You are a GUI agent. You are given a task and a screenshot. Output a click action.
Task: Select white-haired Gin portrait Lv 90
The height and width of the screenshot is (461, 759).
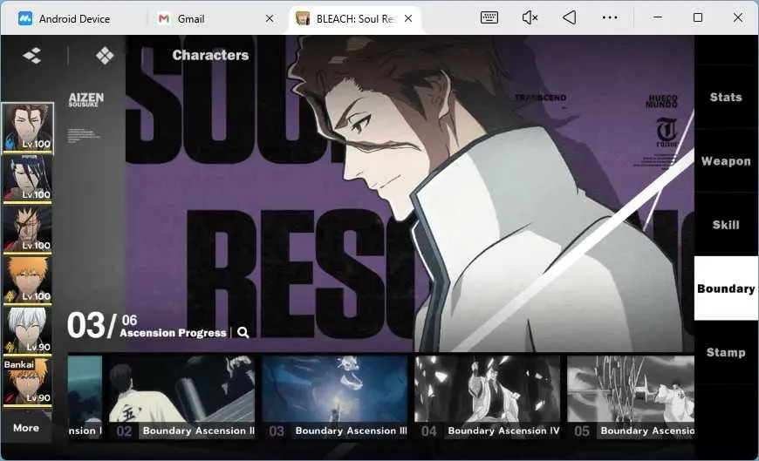pyautogui.click(x=28, y=330)
